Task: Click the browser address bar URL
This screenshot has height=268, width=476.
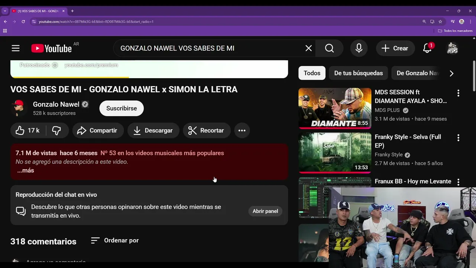Action: pyautogui.click(x=96, y=22)
